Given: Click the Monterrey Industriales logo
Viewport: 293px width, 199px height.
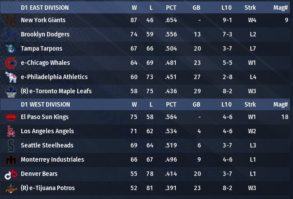Looking at the screenshot, I should 10,160.
